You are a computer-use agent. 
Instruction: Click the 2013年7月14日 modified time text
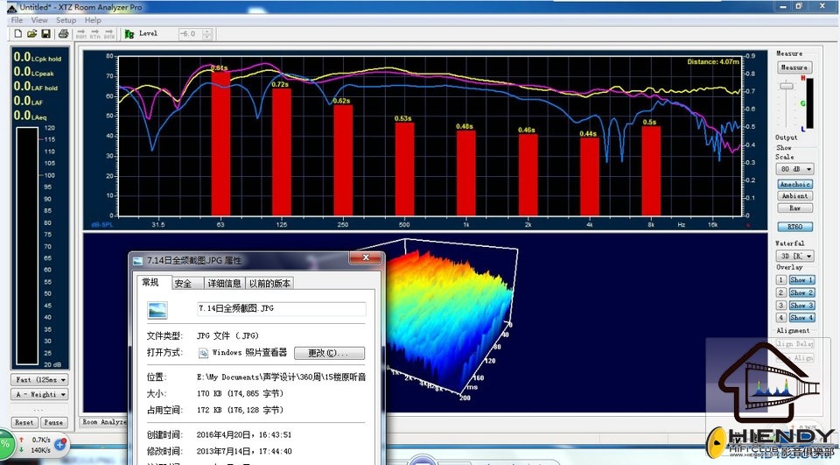[x=244, y=451]
